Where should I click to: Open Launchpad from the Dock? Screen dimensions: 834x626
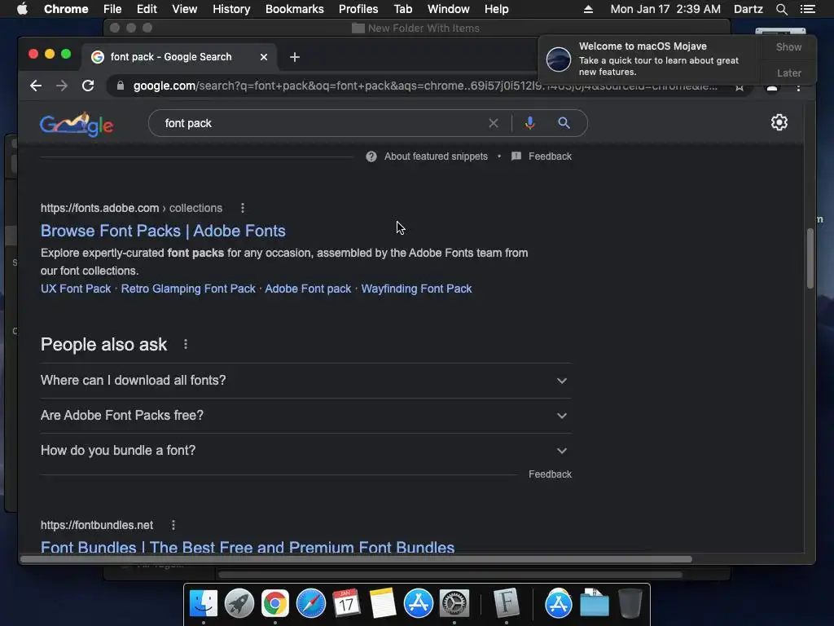click(x=239, y=603)
